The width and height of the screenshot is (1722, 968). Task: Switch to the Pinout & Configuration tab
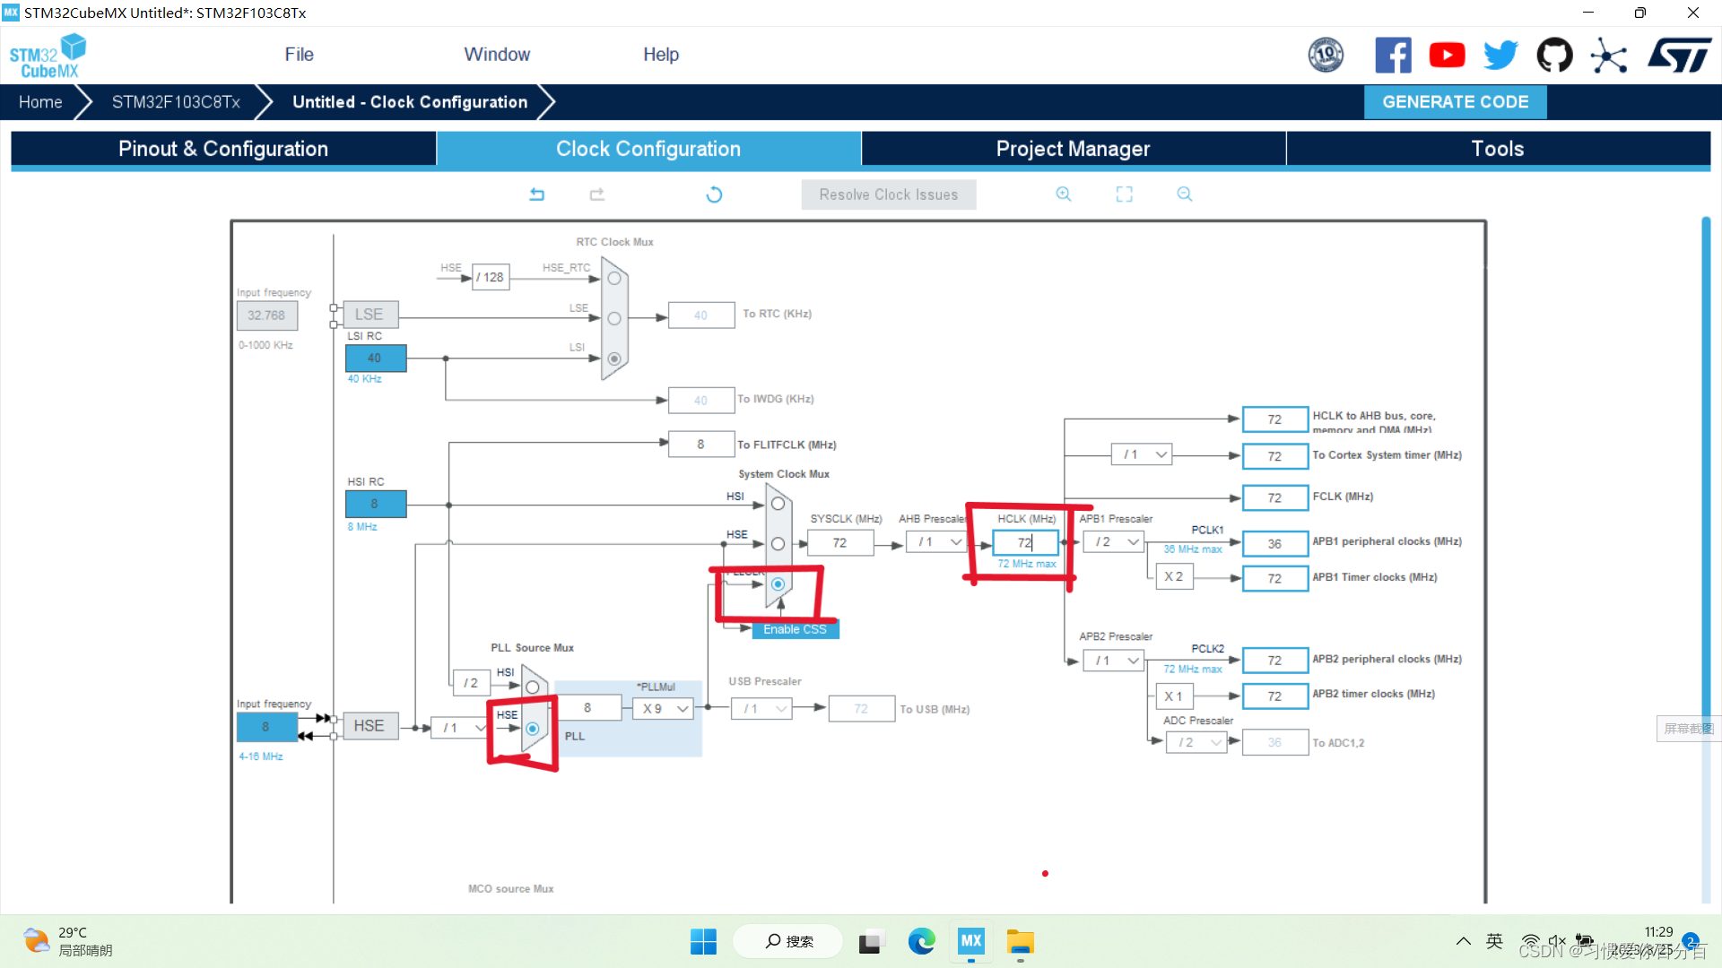pos(223,149)
